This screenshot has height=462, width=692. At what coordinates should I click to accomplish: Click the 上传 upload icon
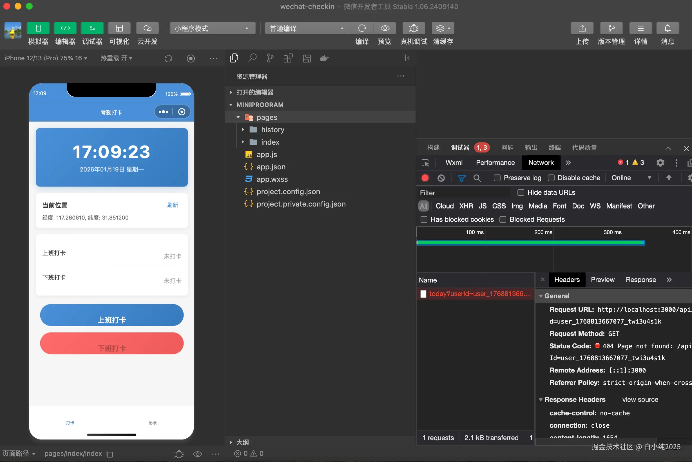[x=582, y=28]
